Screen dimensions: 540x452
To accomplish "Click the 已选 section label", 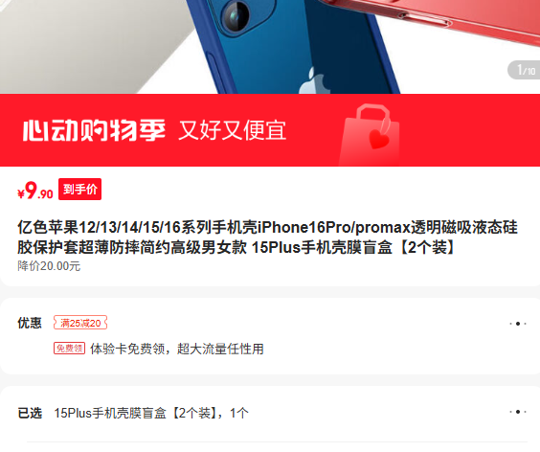I will coord(30,413).
